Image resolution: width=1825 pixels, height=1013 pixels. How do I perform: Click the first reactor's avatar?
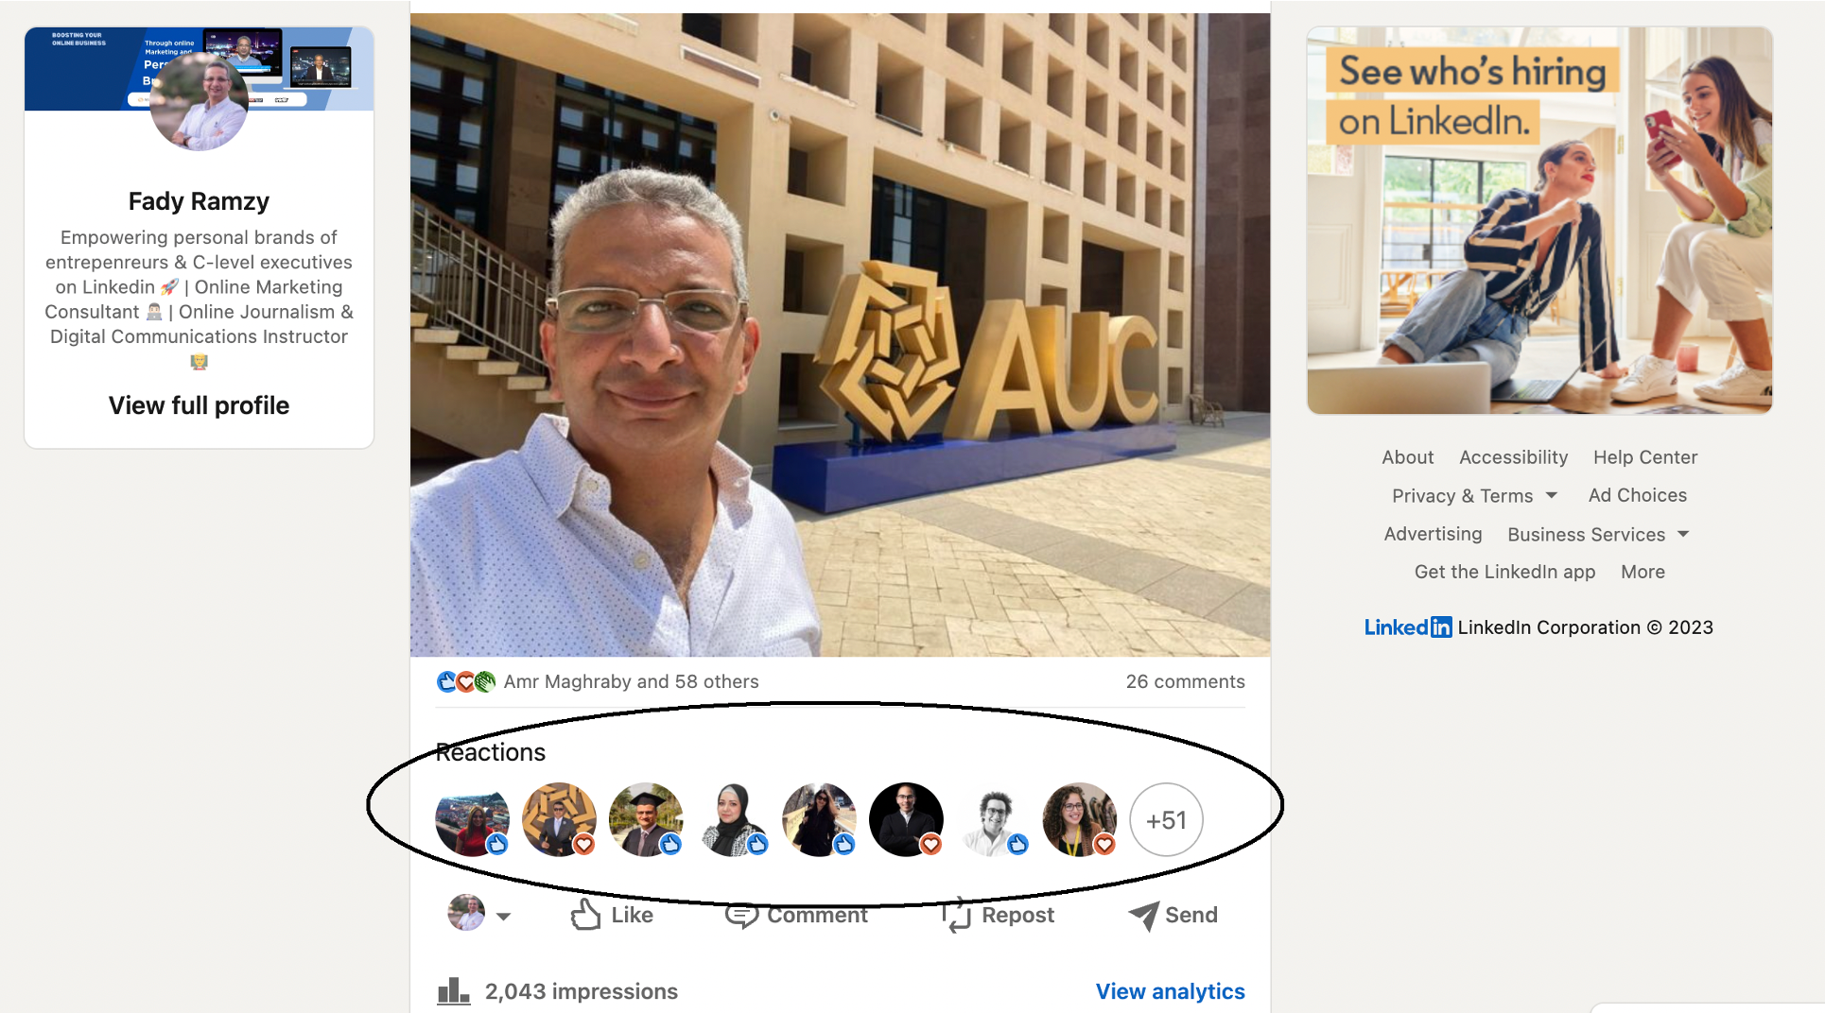coord(472,820)
